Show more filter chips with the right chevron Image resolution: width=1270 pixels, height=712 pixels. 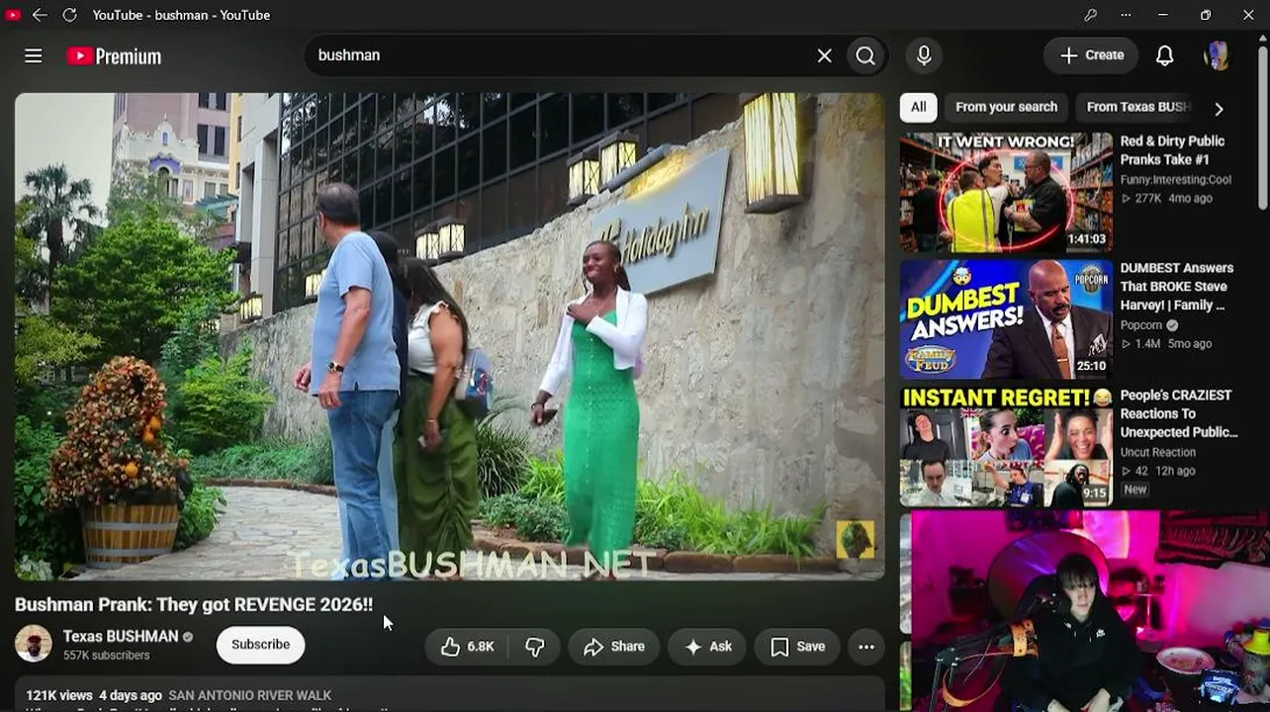[x=1219, y=109]
